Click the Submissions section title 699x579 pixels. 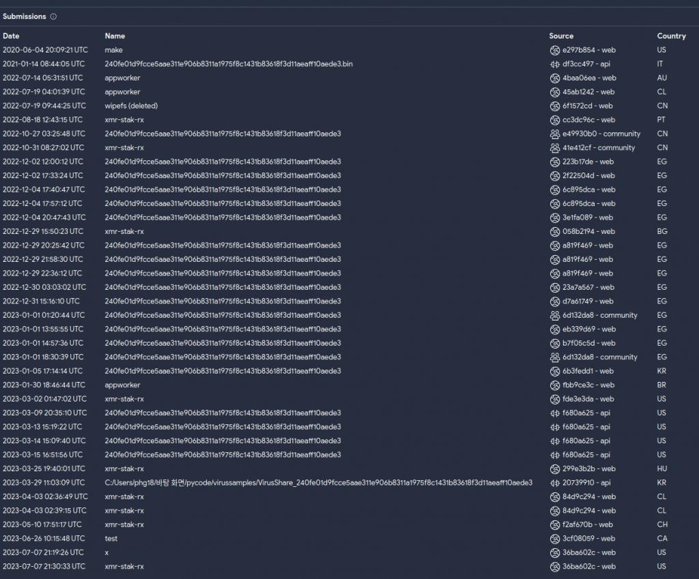tap(25, 16)
